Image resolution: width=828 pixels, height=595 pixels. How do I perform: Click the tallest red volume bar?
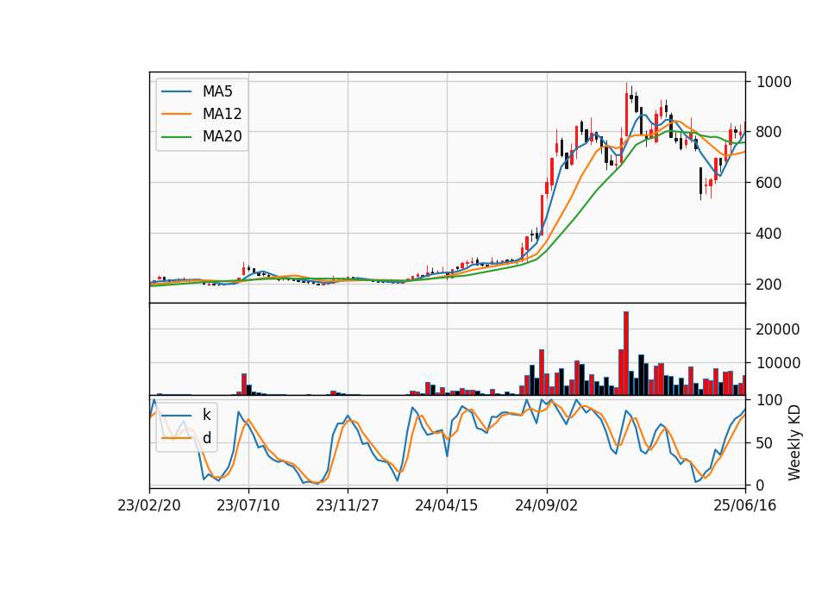pyautogui.click(x=626, y=354)
